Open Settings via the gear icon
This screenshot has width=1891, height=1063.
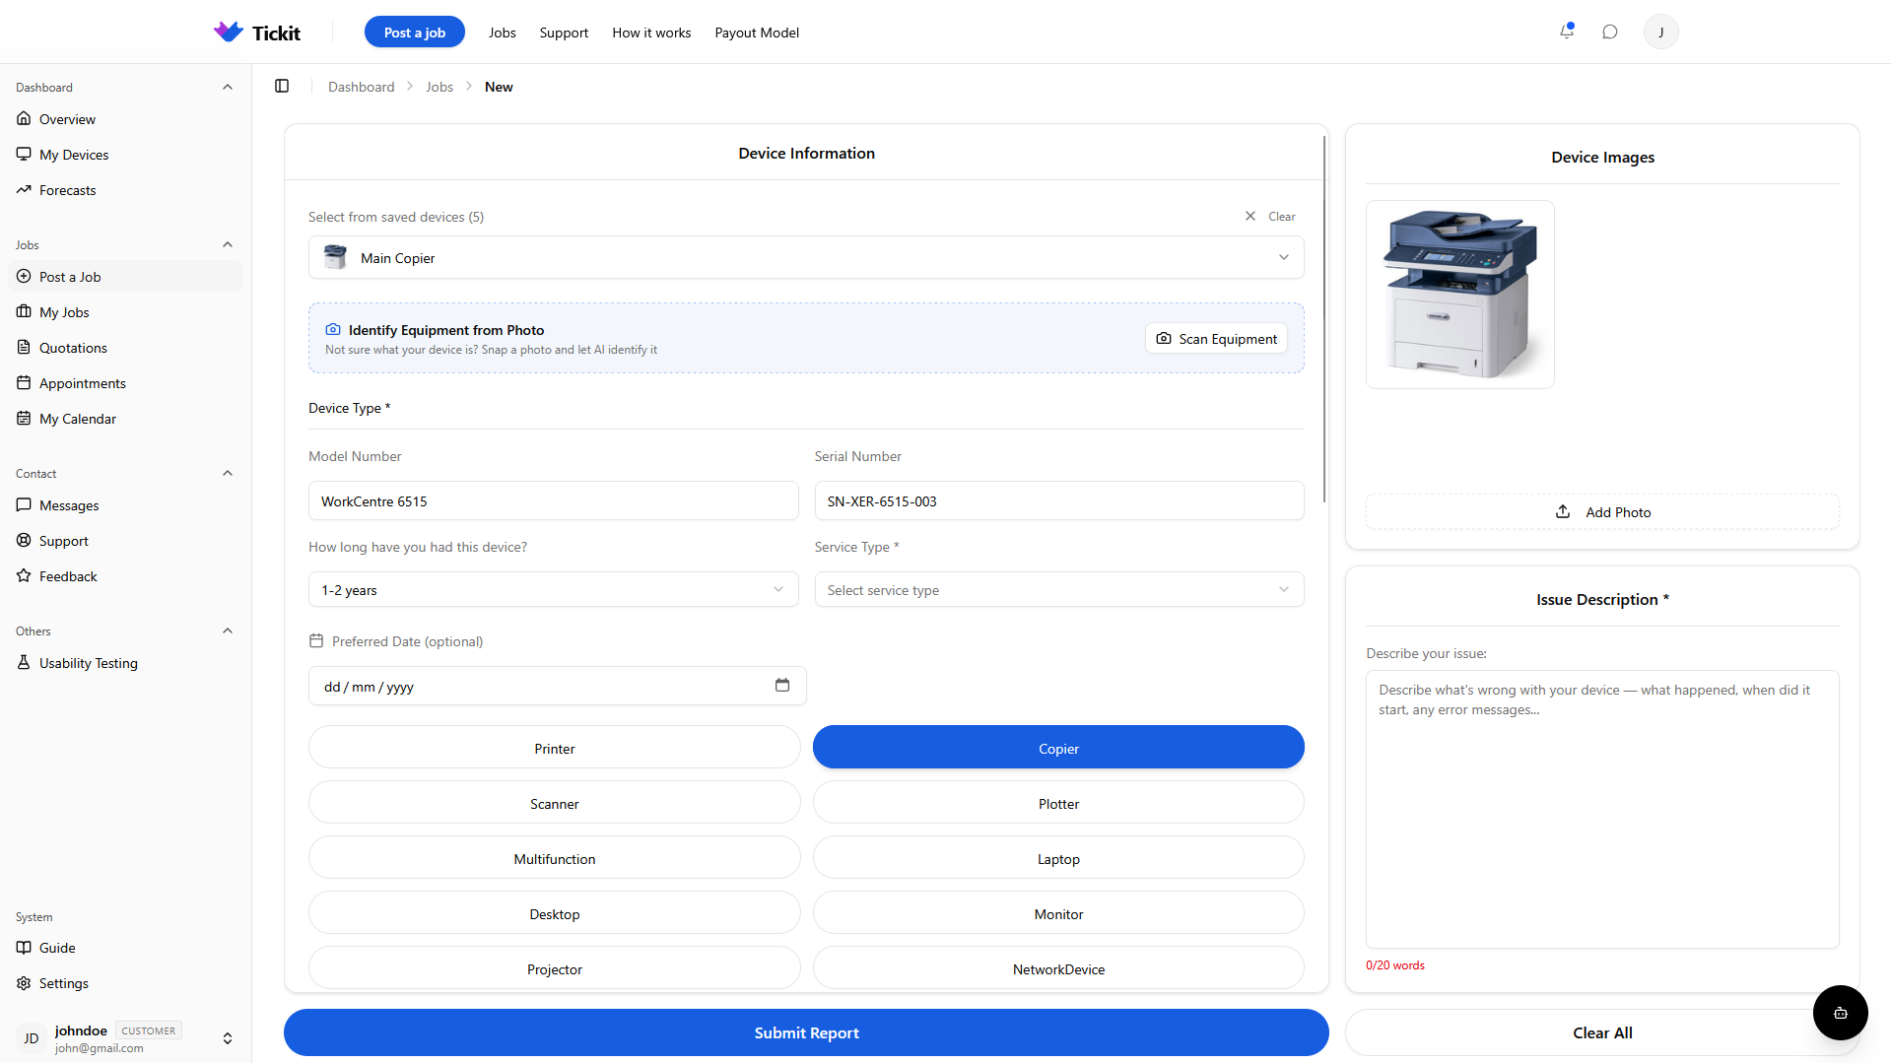coord(63,982)
